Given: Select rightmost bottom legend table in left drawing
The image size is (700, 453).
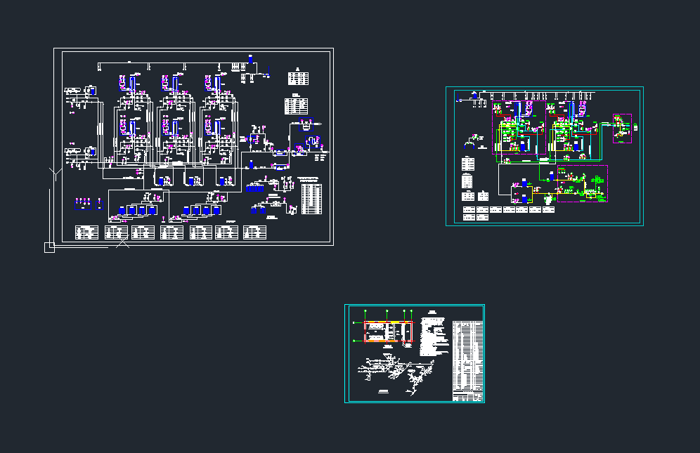Looking at the screenshot, I should [254, 232].
